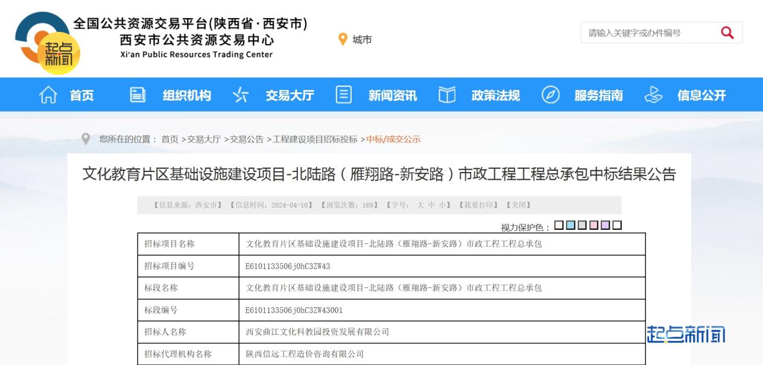Click the book icon beside 政策法规
The image size is (763, 365).
tap(446, 95)
